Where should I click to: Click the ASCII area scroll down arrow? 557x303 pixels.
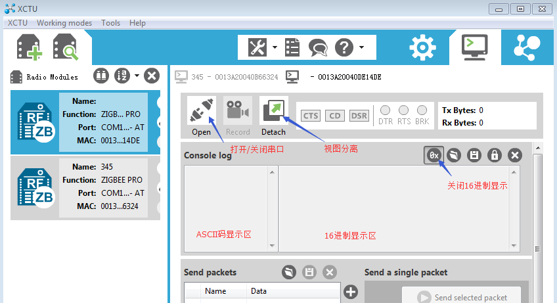[272, 245]
